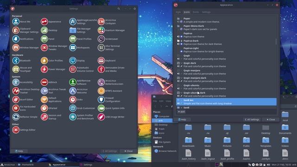Open Panel Profiles
The height and width of the screenshot is (167, 297).
coord(80,39)
